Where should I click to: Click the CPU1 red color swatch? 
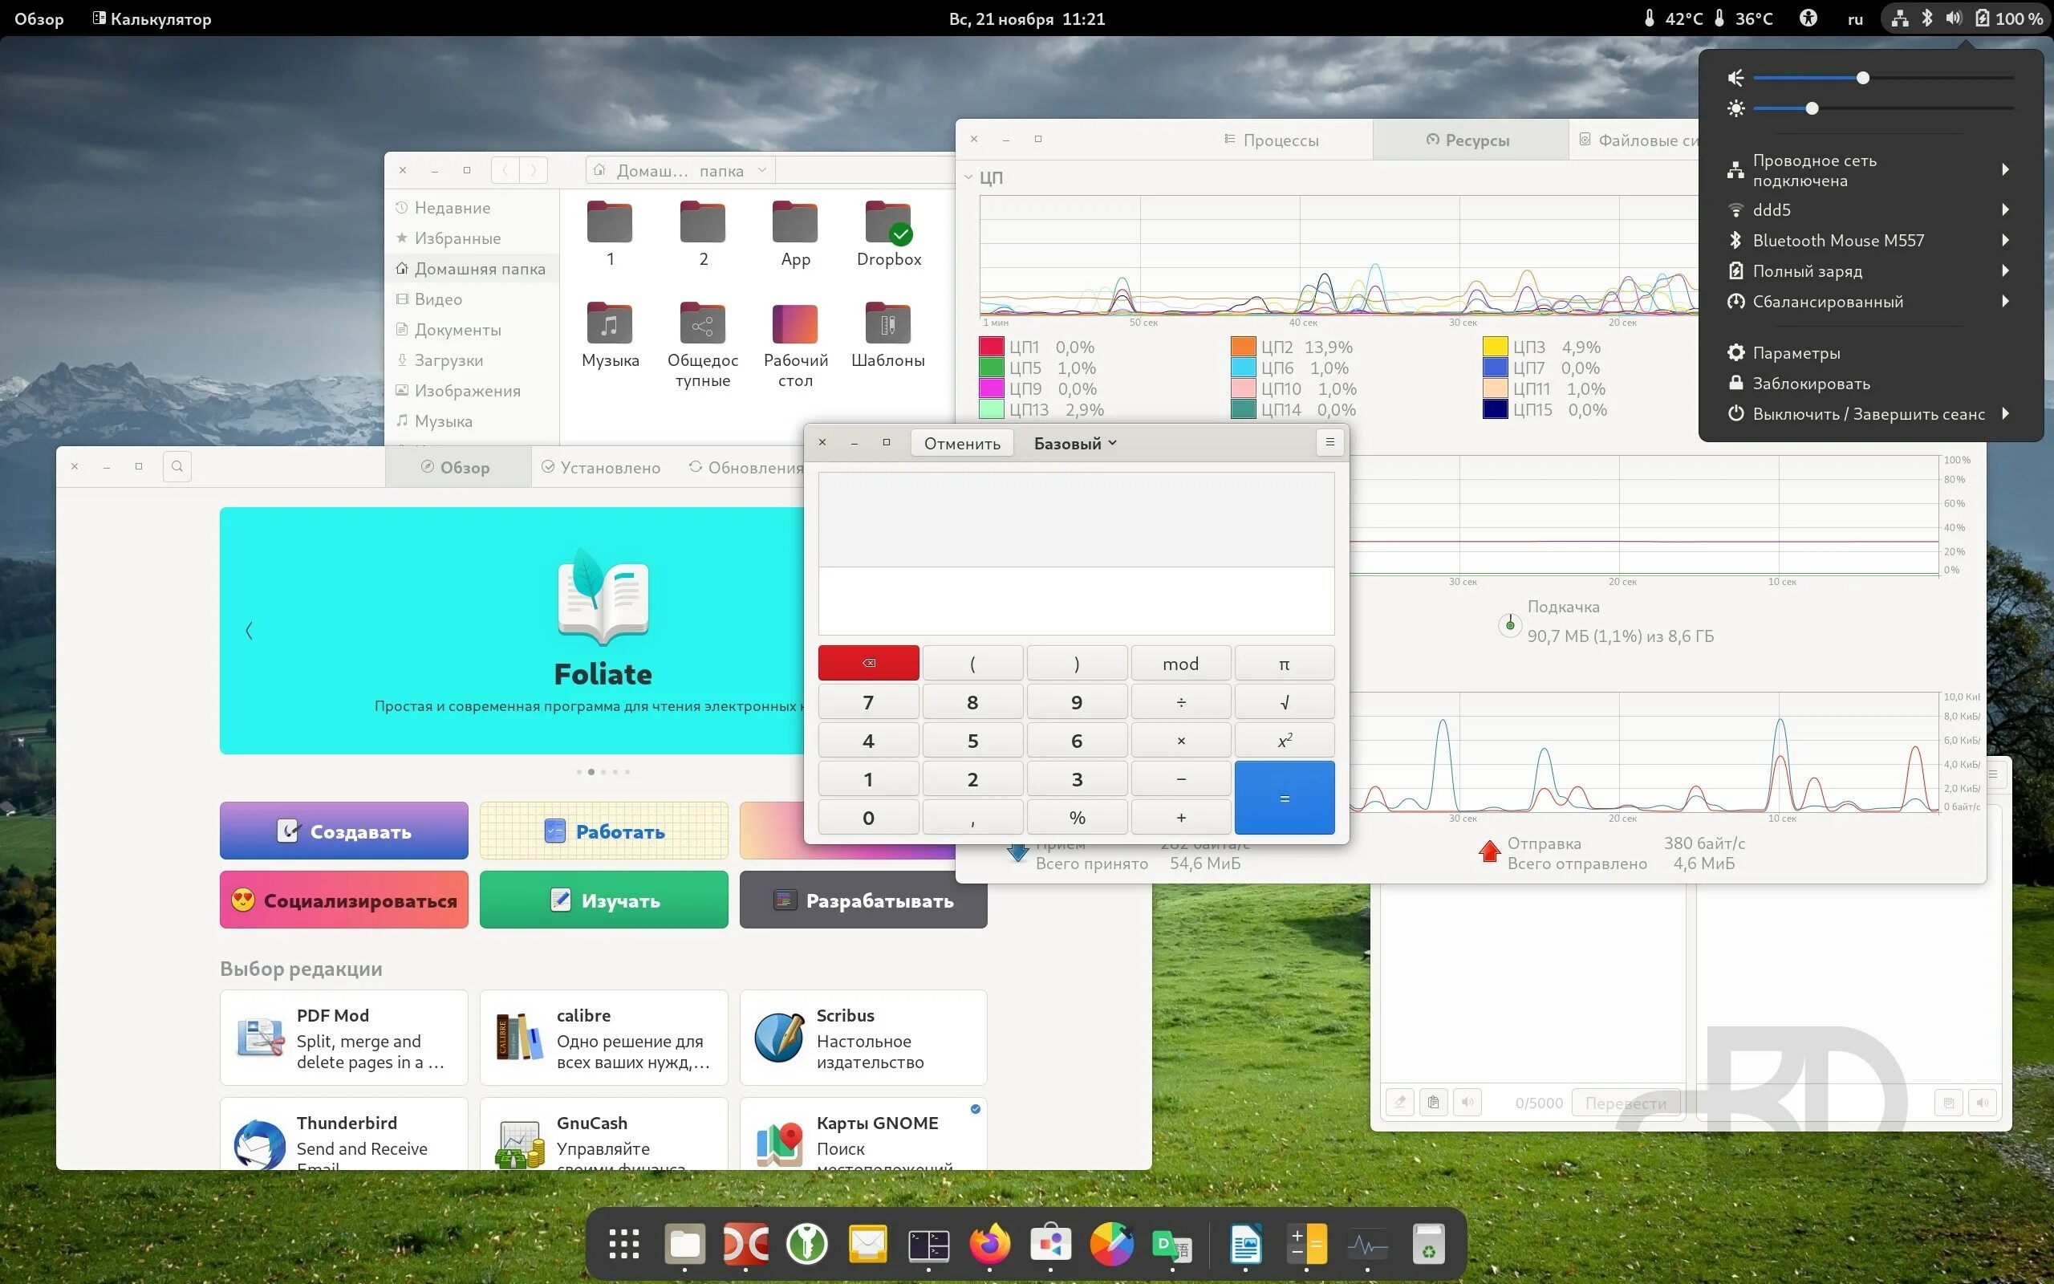point(991,347)
